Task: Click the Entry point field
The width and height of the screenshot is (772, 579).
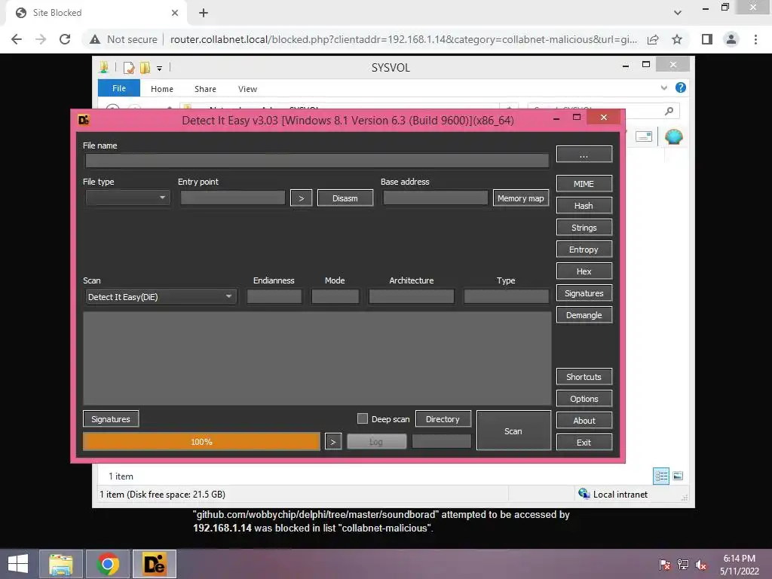Action: (x=233, y=198)
